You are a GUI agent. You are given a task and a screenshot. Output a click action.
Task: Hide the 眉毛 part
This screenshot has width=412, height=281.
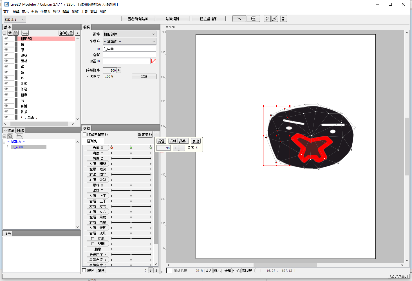[6, 61]
